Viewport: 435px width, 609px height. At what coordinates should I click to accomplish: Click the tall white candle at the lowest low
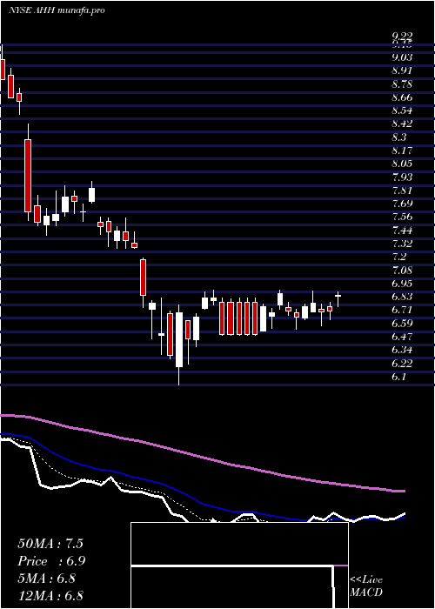179,340
